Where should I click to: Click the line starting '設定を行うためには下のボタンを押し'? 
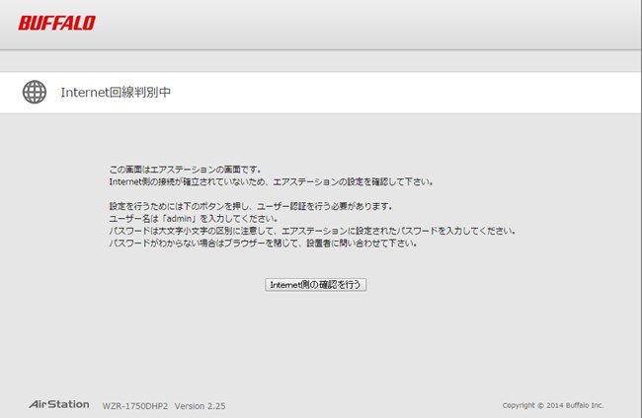point(250,206)
